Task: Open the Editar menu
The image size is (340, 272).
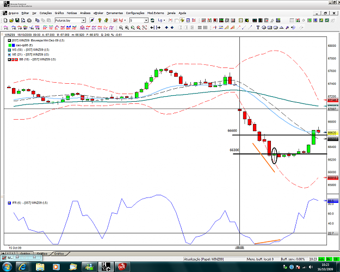Action: tap(25, 13)
